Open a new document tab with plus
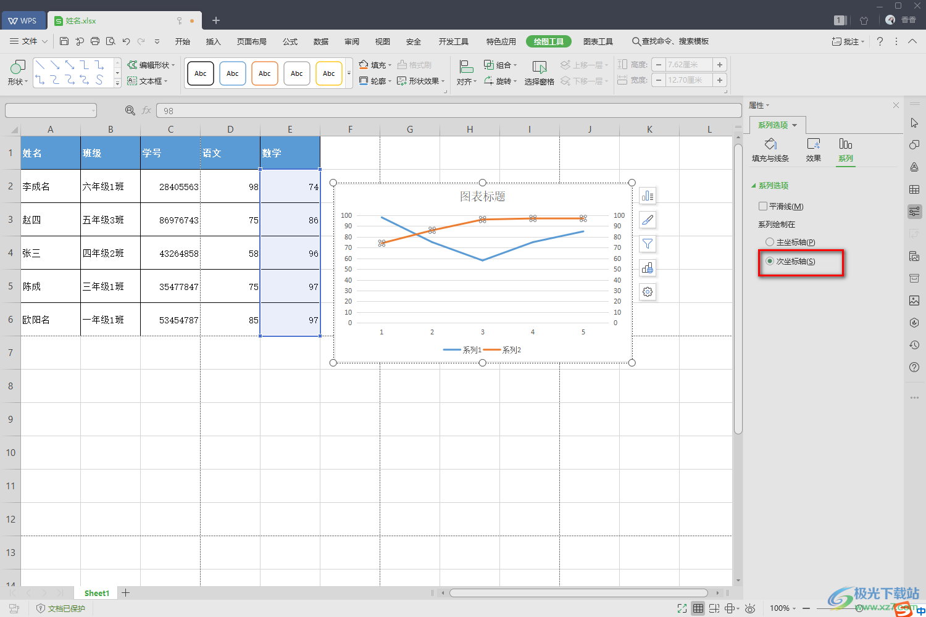 (216, 20)
